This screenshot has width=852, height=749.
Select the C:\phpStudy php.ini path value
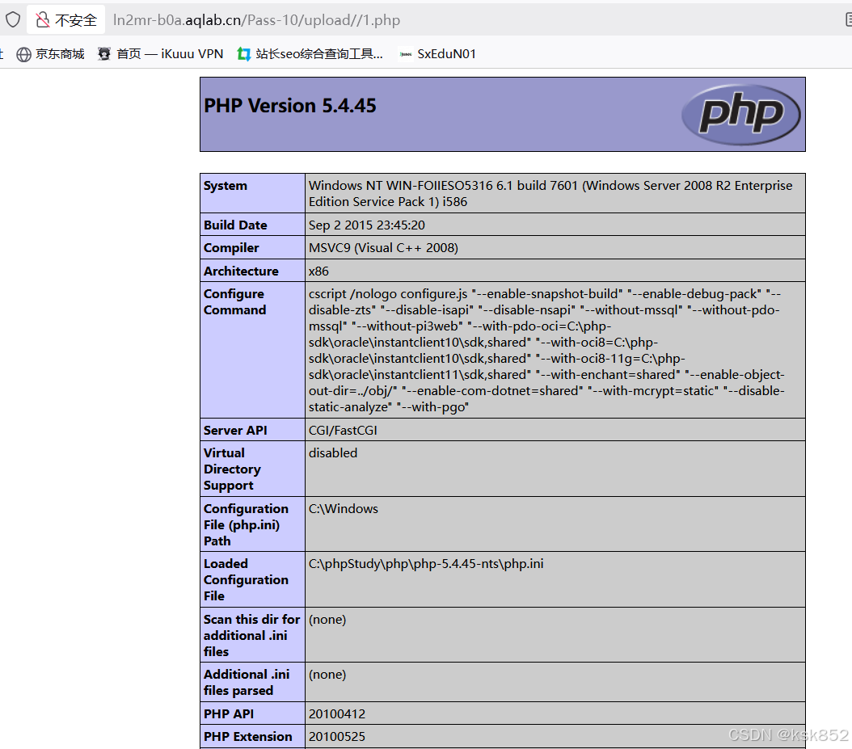(426, 564)
